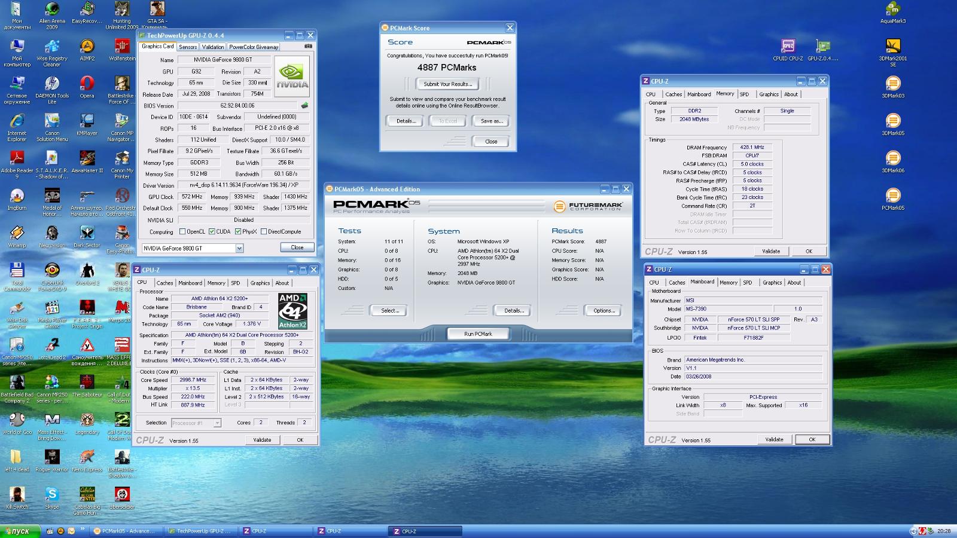Open GPU selection dropdown in GPU-Z
The image size is (957, 538).
click(x=239, y=248)
